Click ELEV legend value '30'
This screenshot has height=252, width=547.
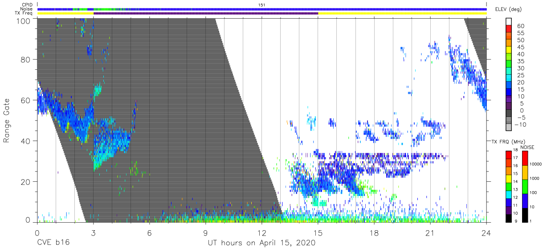coord(521,68)
